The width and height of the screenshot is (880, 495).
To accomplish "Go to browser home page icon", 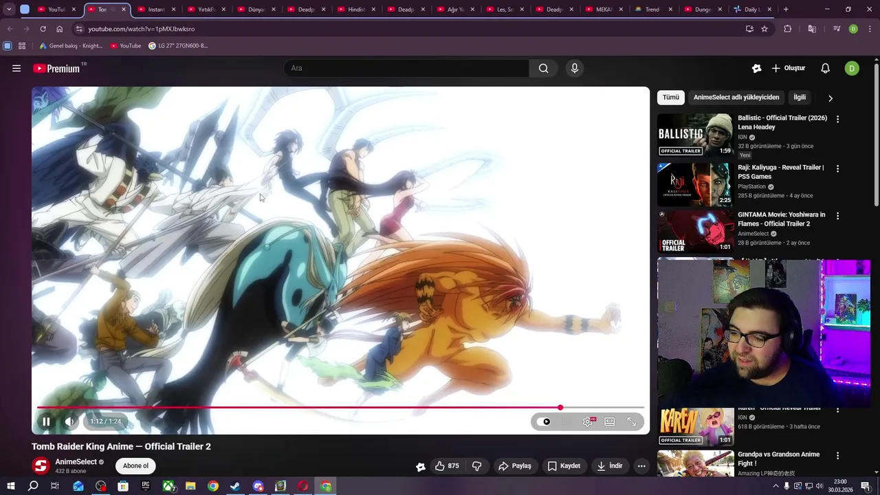I will pos(60,29).
